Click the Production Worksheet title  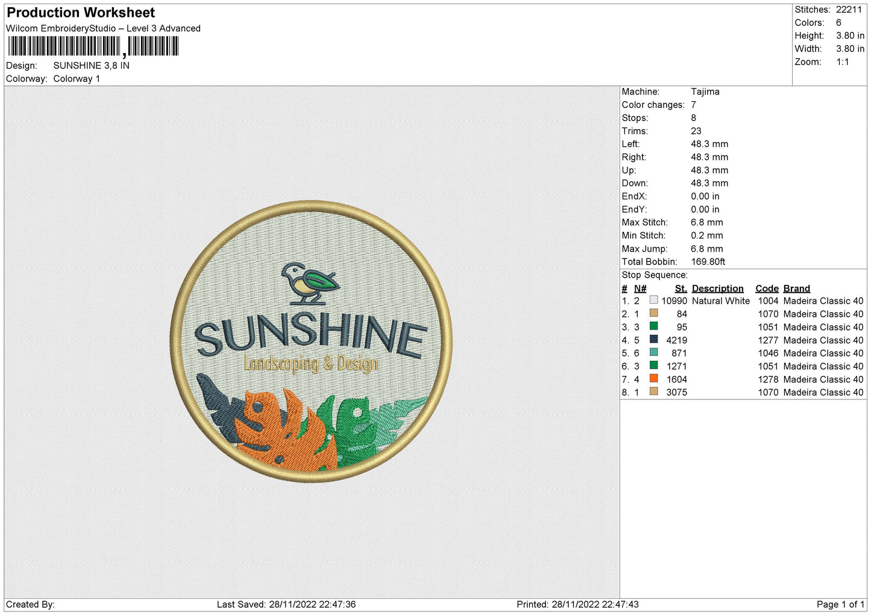81,13
